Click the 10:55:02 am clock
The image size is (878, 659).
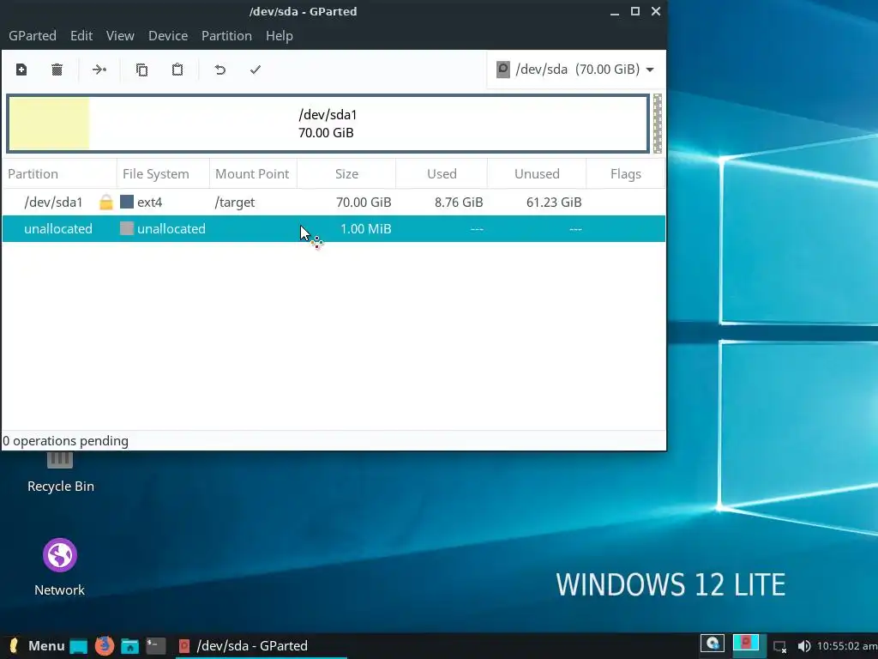click(x=846, y=646)
